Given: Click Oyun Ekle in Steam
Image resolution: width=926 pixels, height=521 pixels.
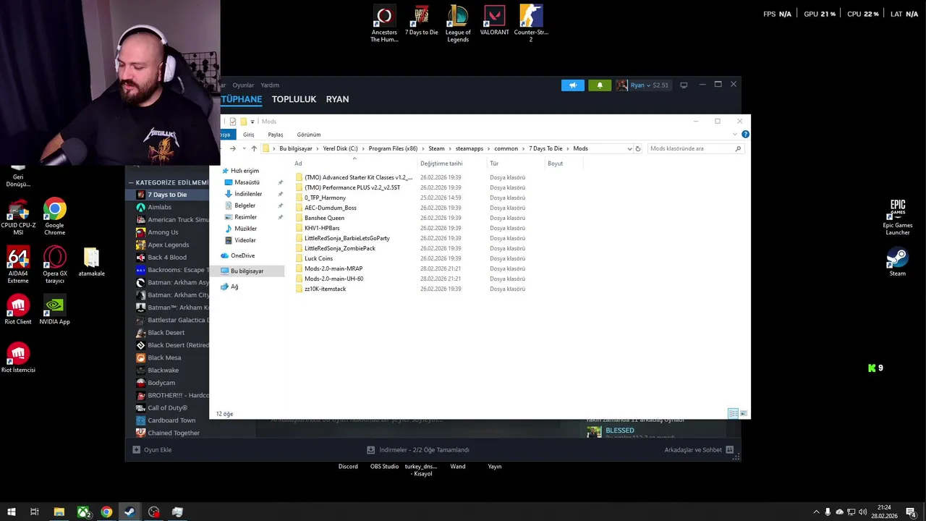Looking at the screenshot, I should 152,449.
